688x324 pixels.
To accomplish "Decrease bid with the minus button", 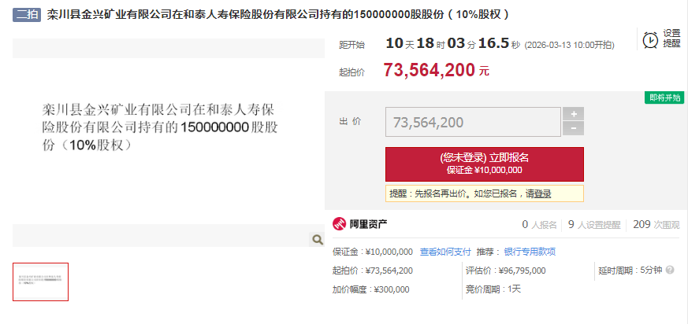I will pos(573,129).
